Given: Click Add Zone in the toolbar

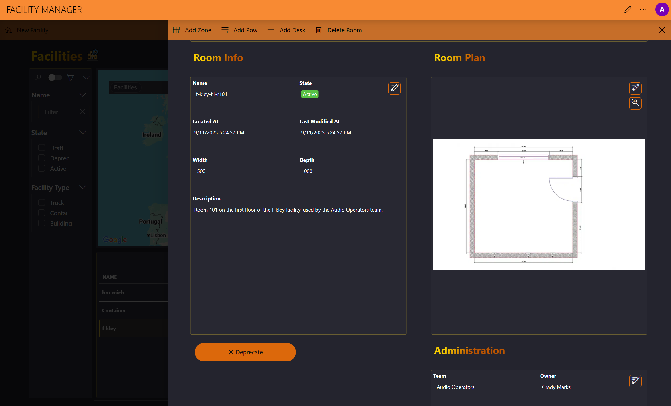Looking at the screenshot, I should (x=192, y=30).
